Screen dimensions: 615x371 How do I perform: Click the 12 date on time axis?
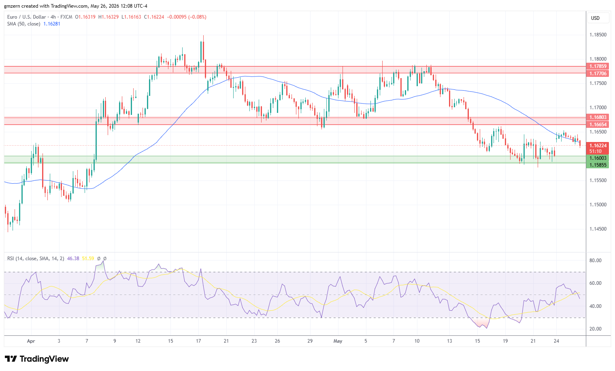tap(138, 341)
